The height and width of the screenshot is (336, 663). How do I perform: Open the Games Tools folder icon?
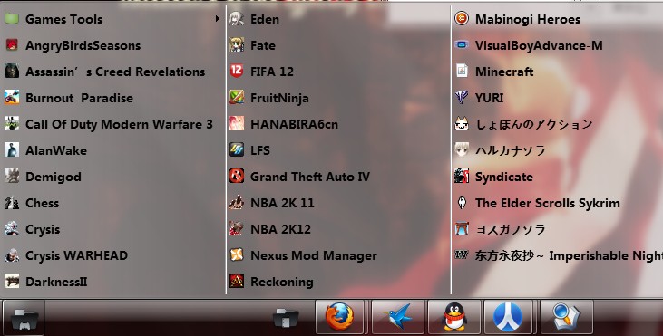(12, 19)
